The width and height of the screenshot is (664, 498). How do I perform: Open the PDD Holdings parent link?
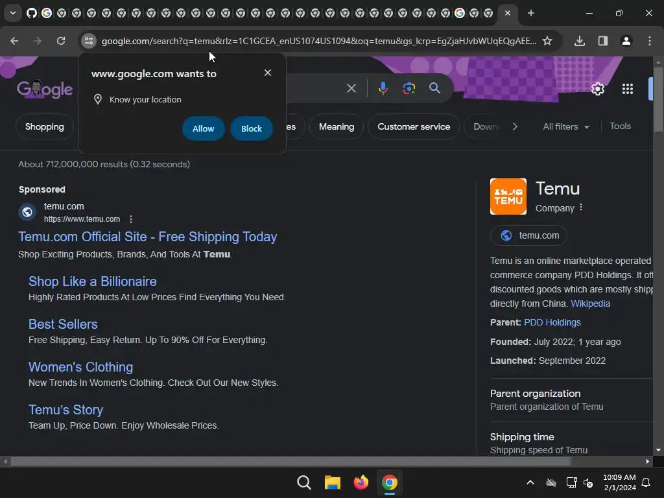point(552,322)
